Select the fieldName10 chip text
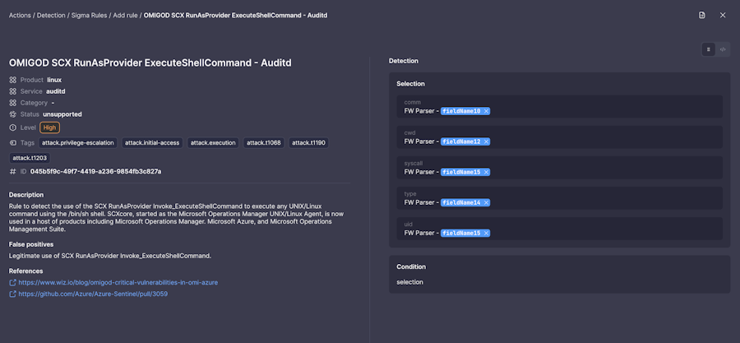 pyautogui.click(x=461, y=111)
